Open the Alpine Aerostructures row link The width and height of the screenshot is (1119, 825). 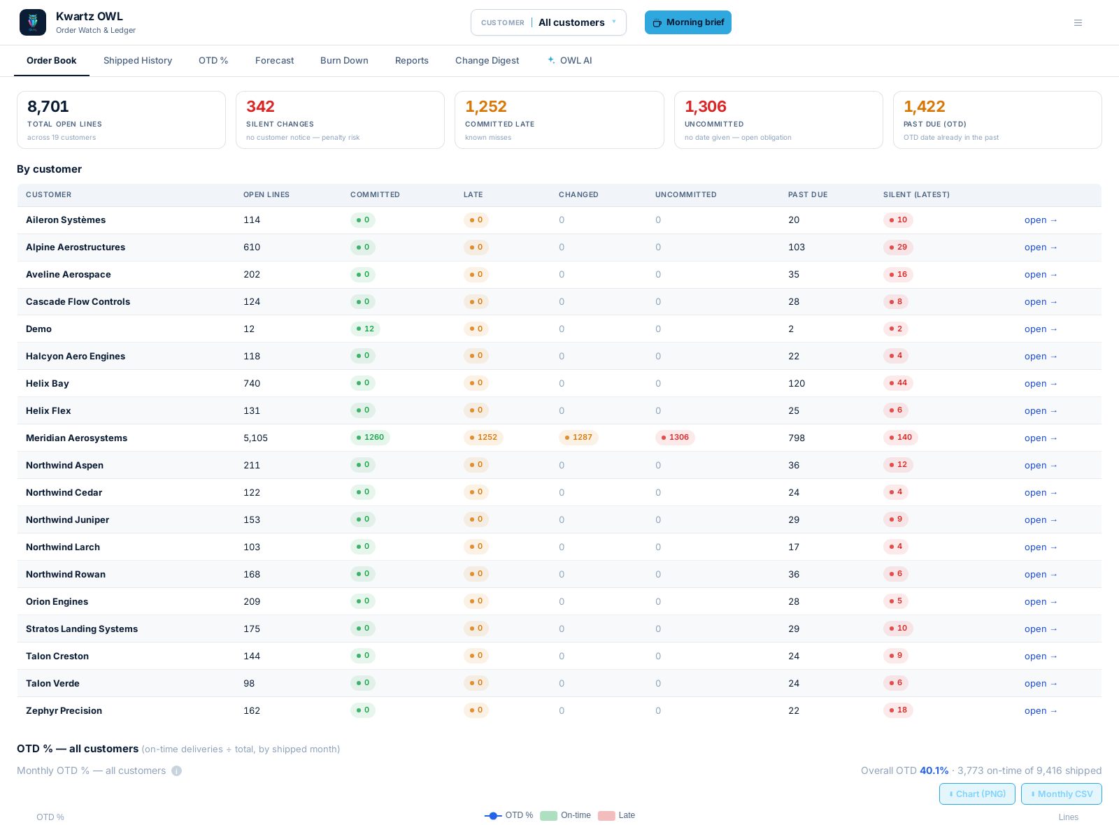1041,247
